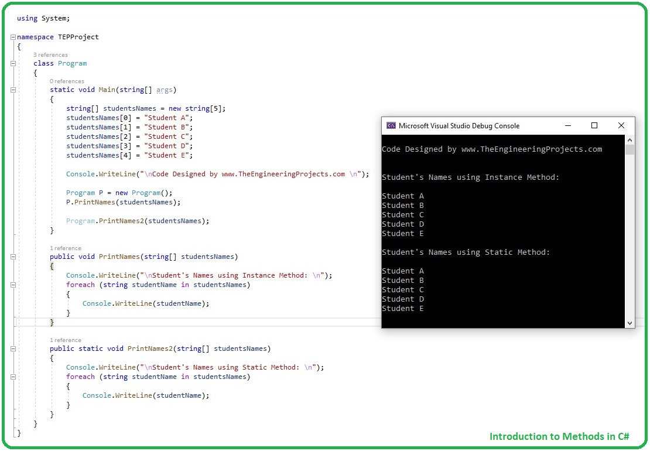The image size is (650, 451).
Task: Click the 'Program.PrintNames2(studentsNames);' call
Action: pos(138,221)
